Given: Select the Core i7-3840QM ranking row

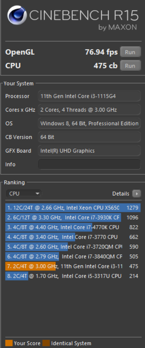Looking at the screenshot, I should coord(73,257).
